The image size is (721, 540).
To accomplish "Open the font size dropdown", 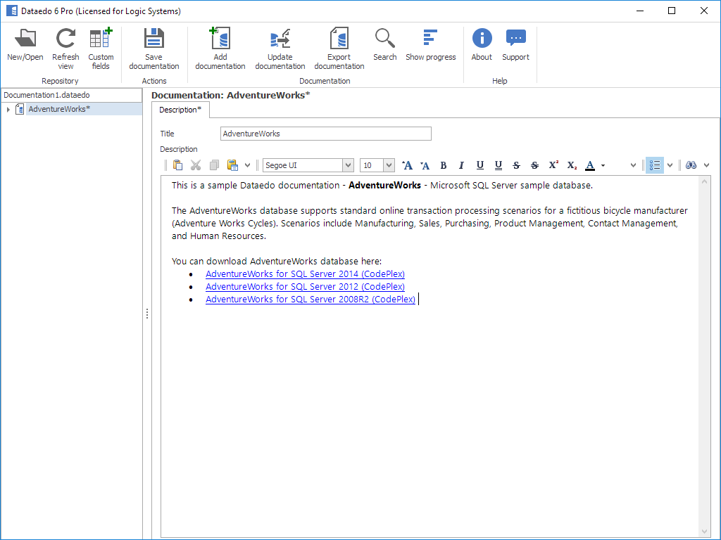I will click(x=389, y=165).
